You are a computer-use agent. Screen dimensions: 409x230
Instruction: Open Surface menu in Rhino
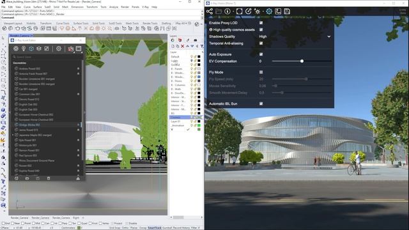click(x=38, y=7)
